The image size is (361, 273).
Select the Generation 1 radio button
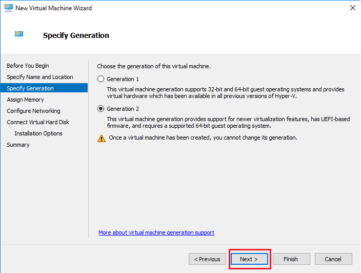101,79
